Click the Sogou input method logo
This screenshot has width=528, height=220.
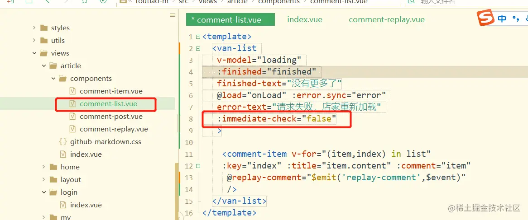(485, 18)
